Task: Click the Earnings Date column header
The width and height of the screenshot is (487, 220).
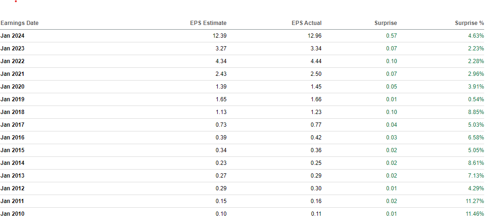Action: point(20,23)
